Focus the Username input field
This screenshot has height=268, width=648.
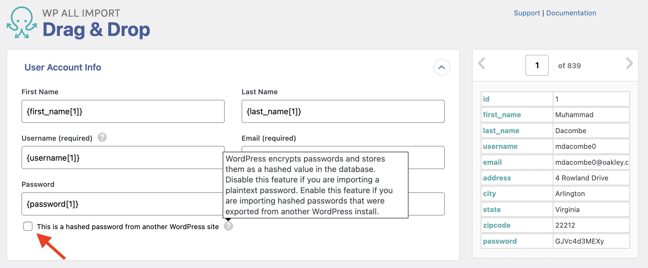coord(122,158)
